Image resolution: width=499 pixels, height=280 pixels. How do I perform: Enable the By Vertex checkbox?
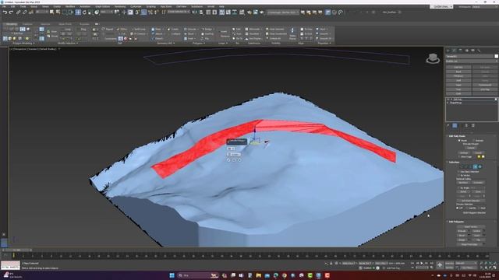pos(459,175)
